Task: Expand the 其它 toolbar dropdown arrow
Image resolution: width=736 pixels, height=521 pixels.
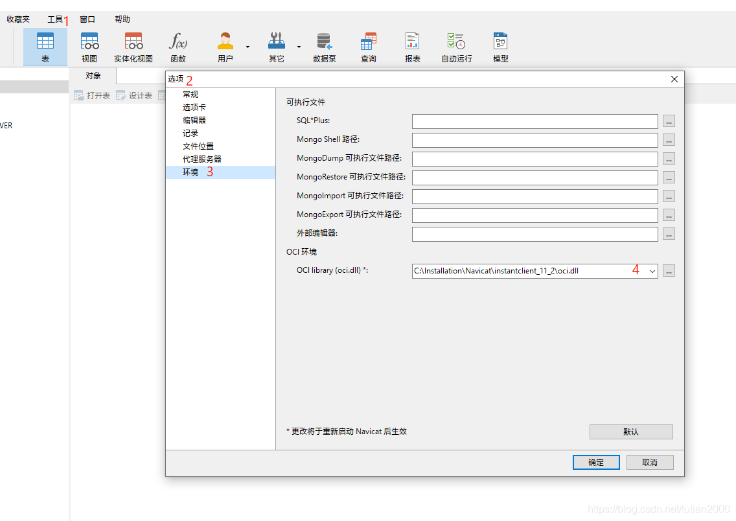Action: [x=299, y=47]
